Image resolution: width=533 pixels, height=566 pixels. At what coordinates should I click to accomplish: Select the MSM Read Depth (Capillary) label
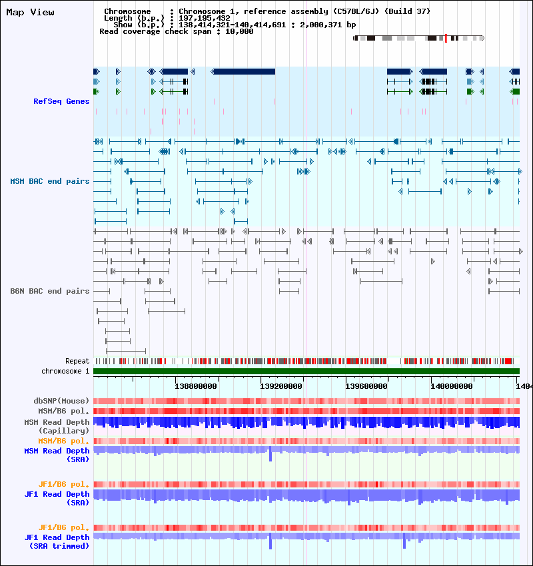point(57,426)
